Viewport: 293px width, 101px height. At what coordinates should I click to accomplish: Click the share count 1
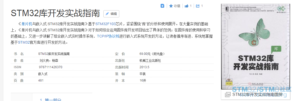click(x=202, y=6)
